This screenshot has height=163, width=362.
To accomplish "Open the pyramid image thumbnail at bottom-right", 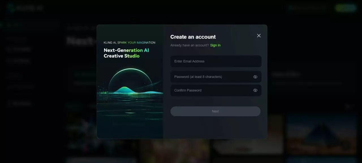I will 322,135.
